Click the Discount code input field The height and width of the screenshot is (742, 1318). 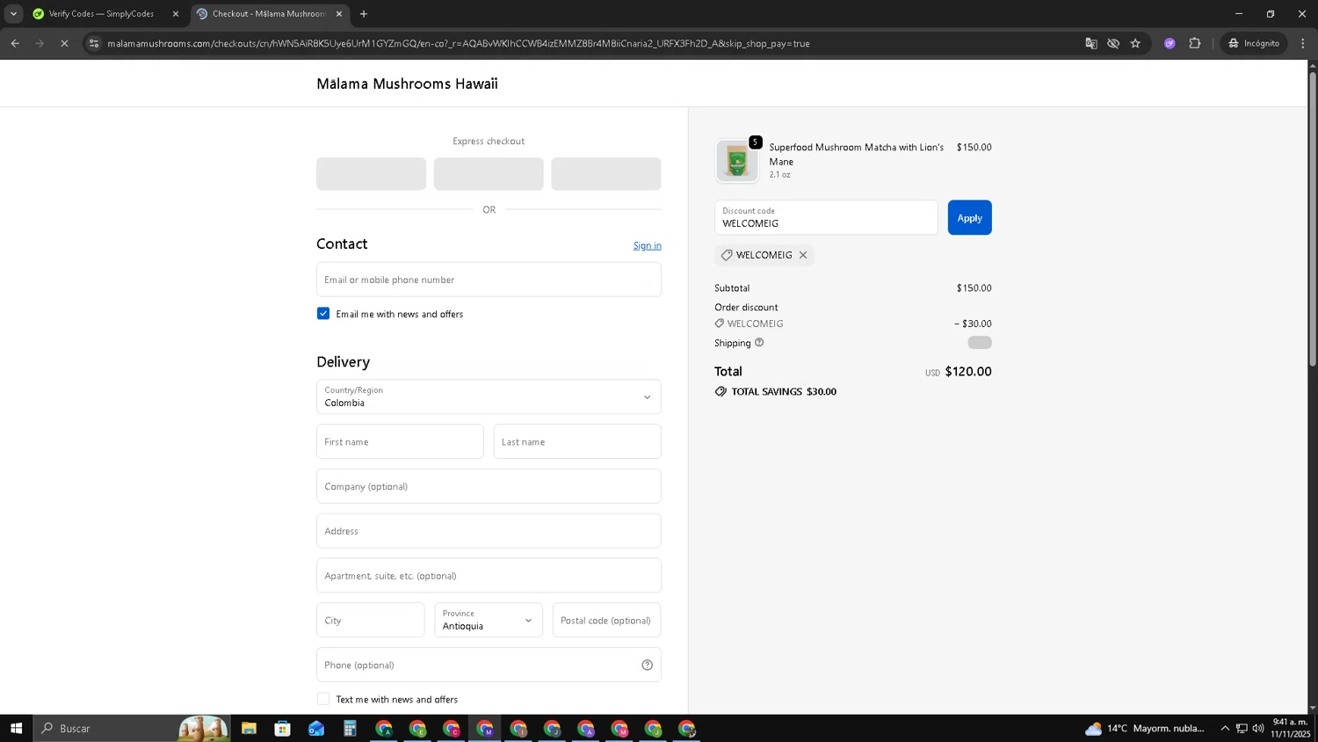click(826, 218)
